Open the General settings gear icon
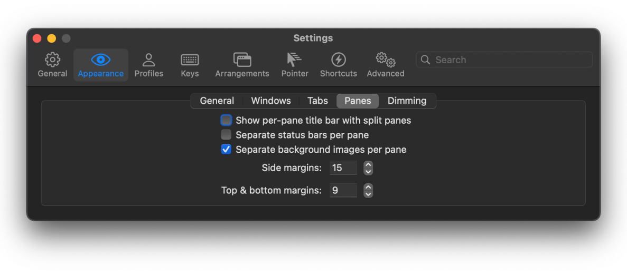627x275 pixels. click(52, 60)
